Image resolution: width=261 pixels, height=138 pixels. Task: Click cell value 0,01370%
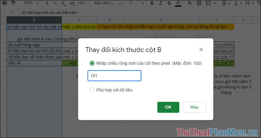[224, 45]
